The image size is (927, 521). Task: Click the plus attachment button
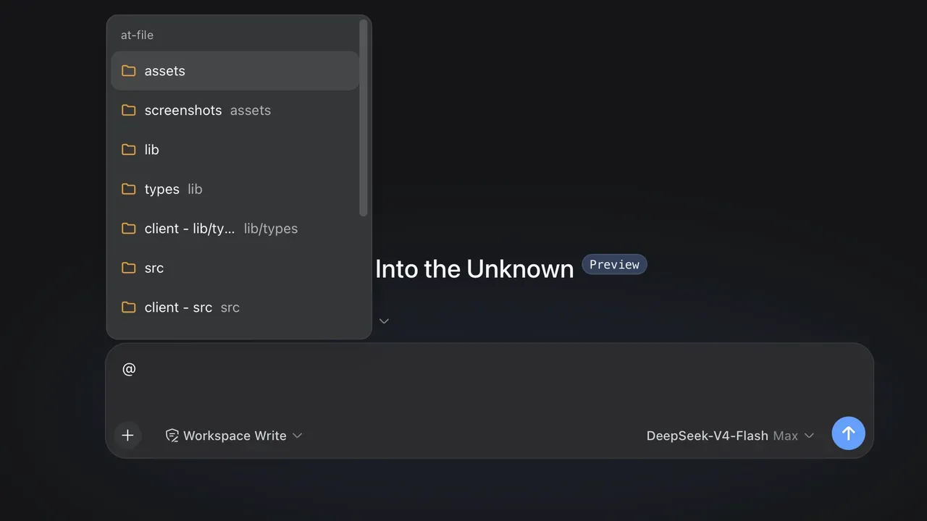pyautogui.click(x=127, y=435)
